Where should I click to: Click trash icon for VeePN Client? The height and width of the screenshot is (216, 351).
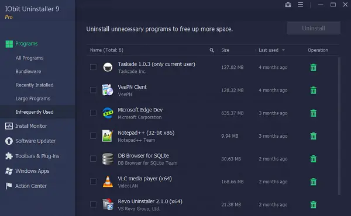[x=313, y=90]
